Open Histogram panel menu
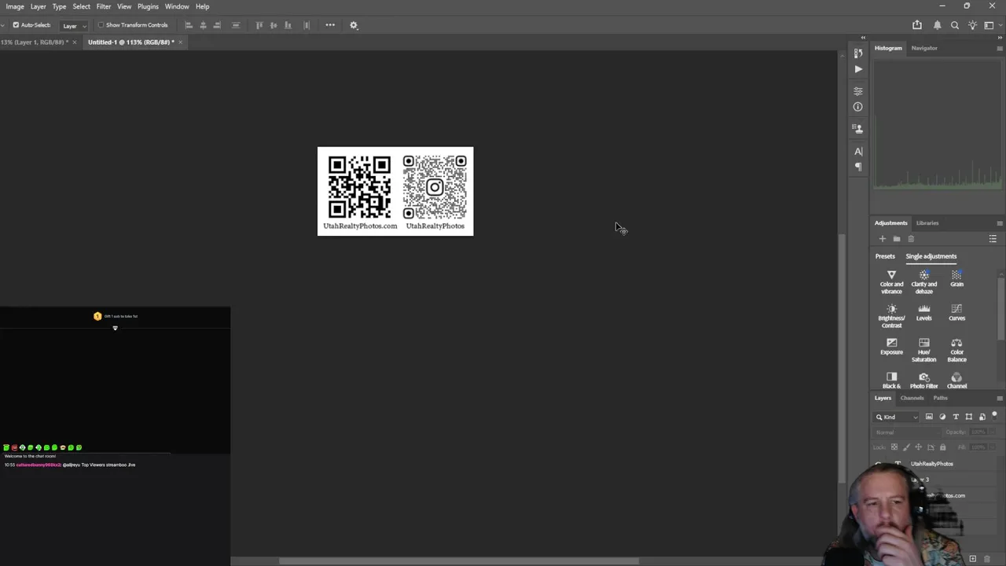The image size is (1006, 566). coord(1000,48)
